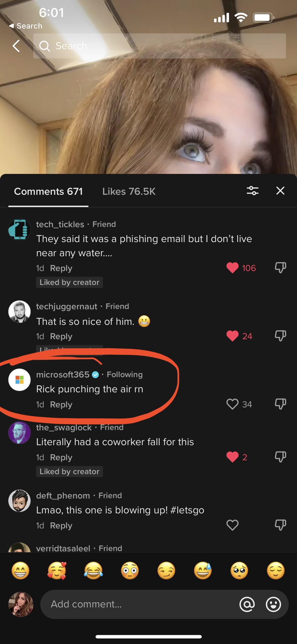This screenshot has width=297, height=644.
Task: Tap the back arrow beside search
Action: point(16,46)
